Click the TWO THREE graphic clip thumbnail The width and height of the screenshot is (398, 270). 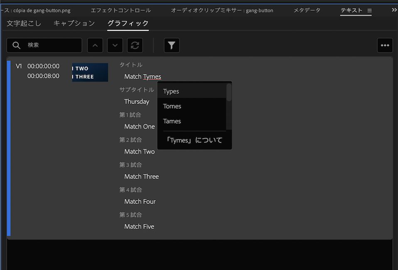[x=90, y=72]
